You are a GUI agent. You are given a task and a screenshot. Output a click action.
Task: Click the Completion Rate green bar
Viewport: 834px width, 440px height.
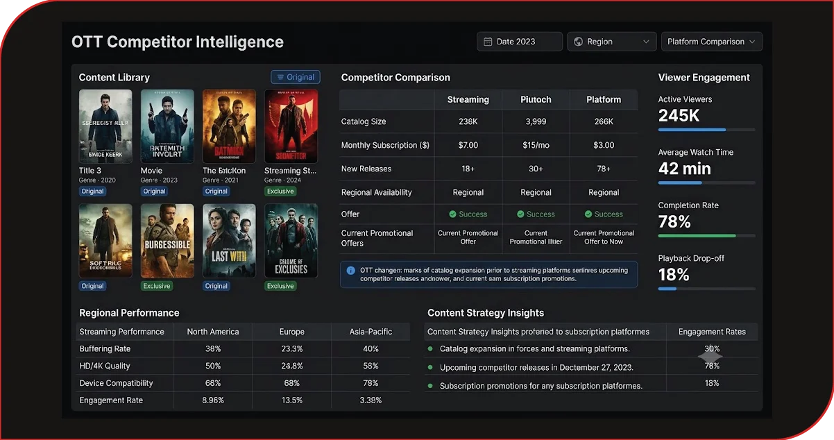[697, 236]
